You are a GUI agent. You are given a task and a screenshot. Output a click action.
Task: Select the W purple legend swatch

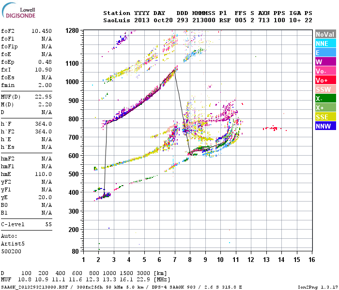pyautogui.click(x=325, y=62)
